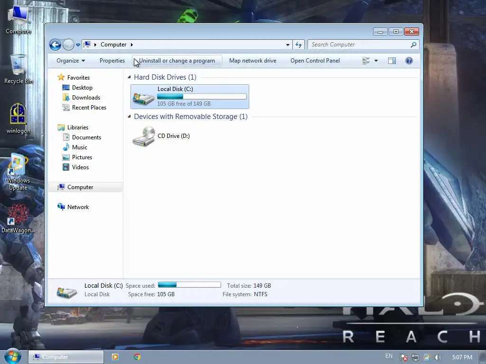Open the network tray icon
The width and height of the screenshot is (486, 364).
(x=415, y=357)
